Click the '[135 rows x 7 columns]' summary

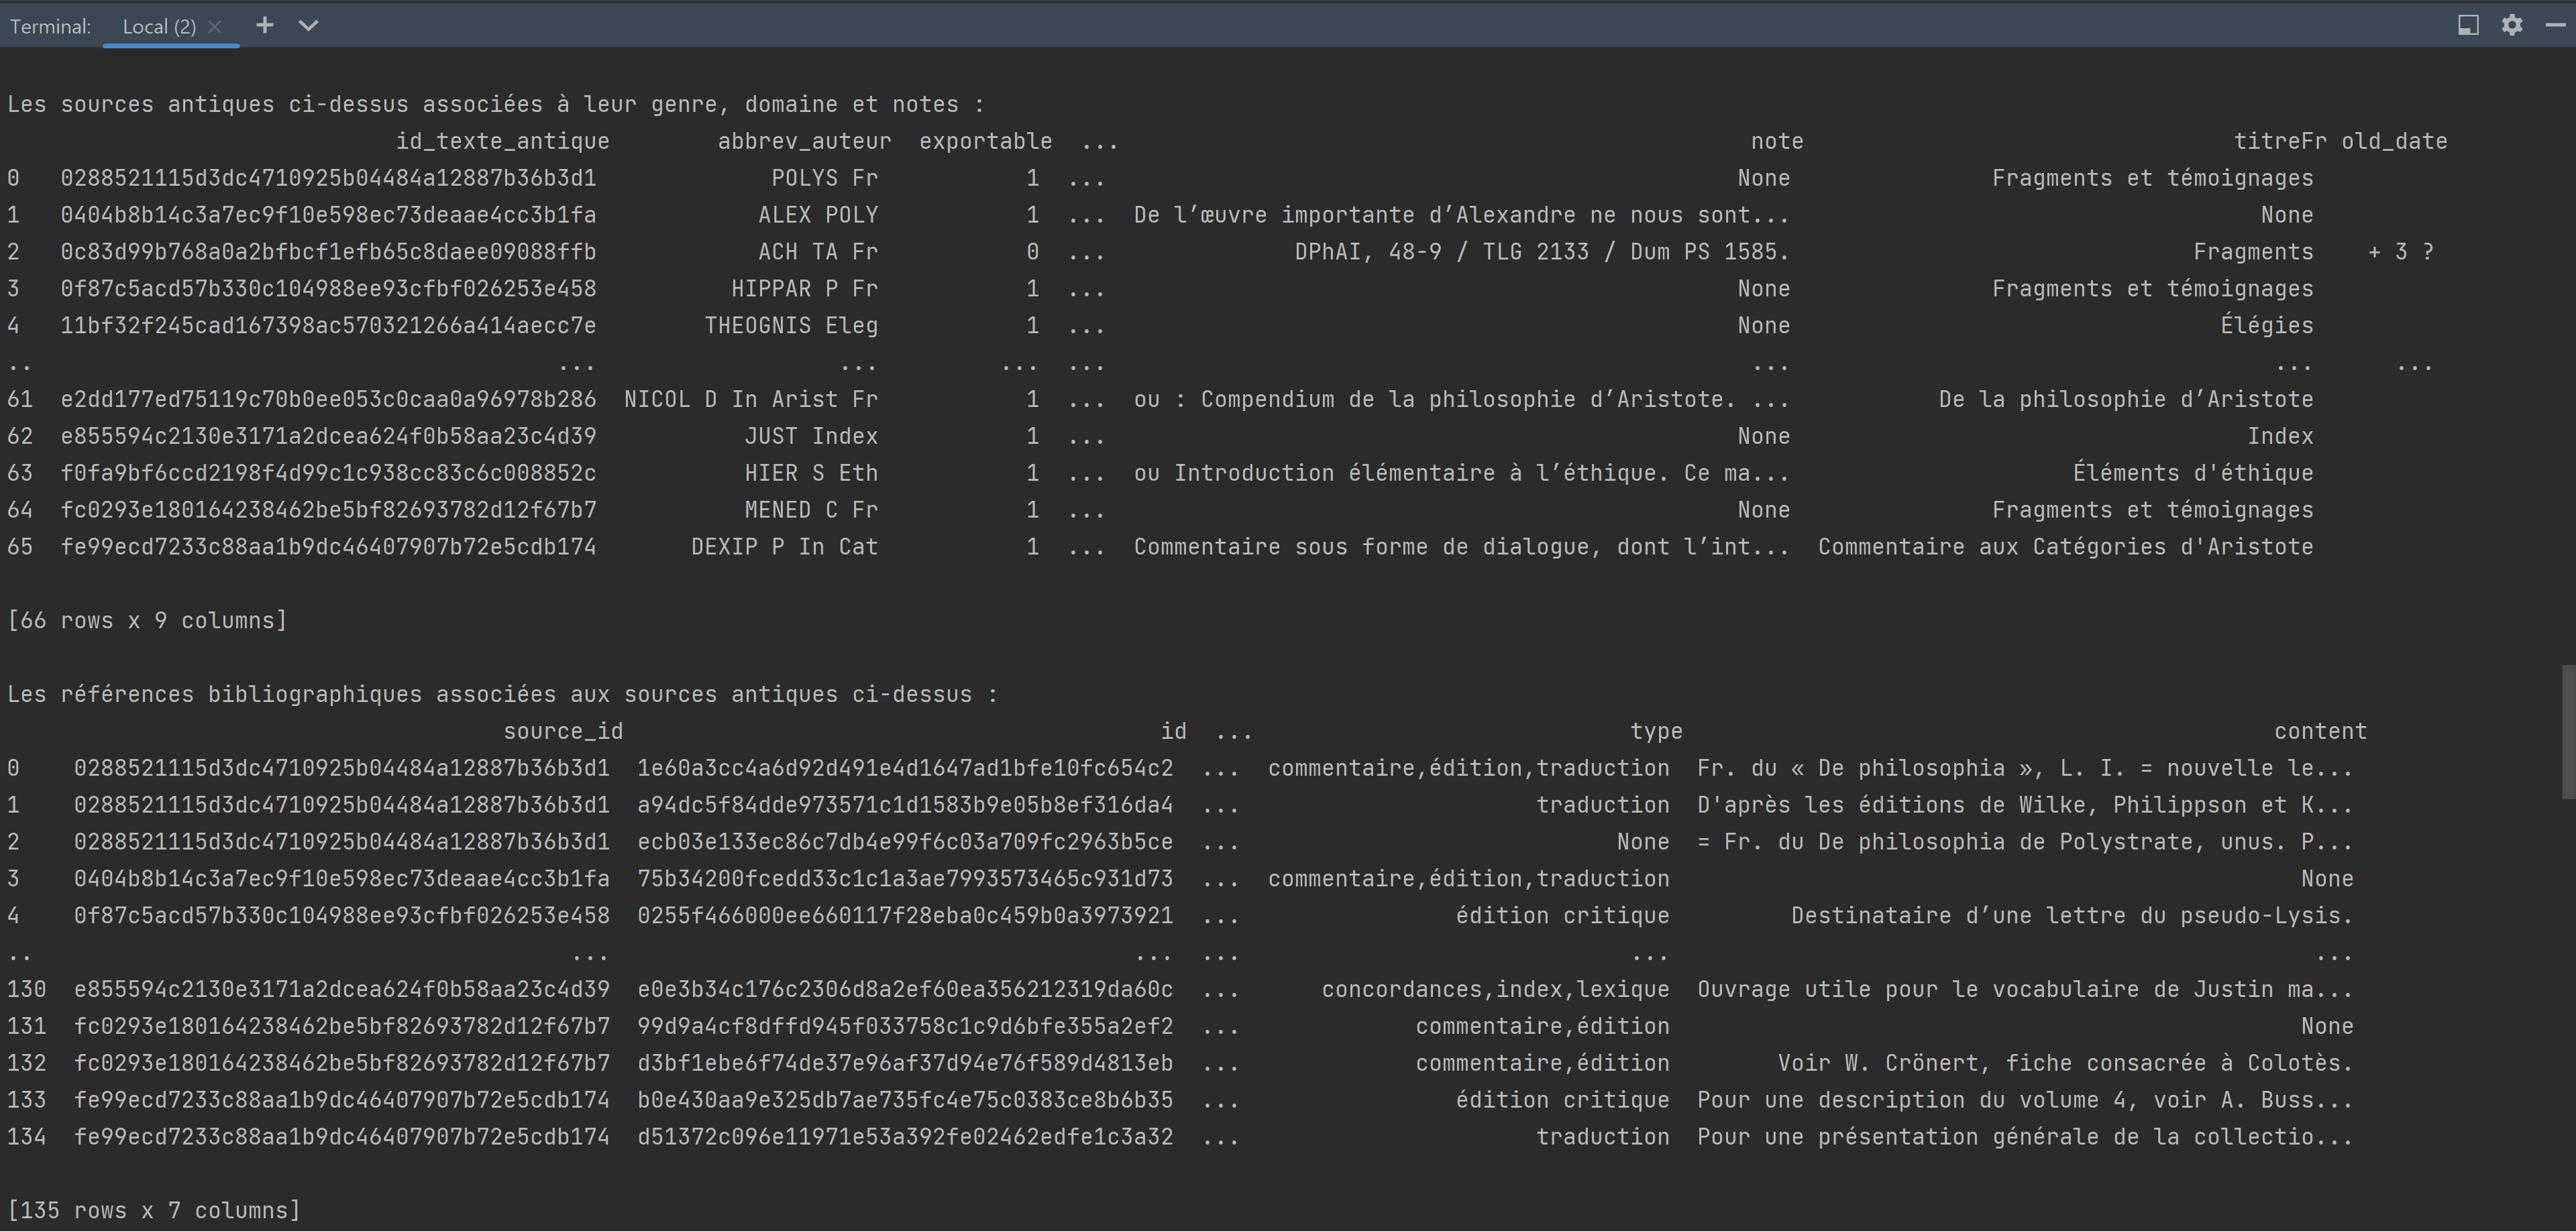[x=154, y=1211]
